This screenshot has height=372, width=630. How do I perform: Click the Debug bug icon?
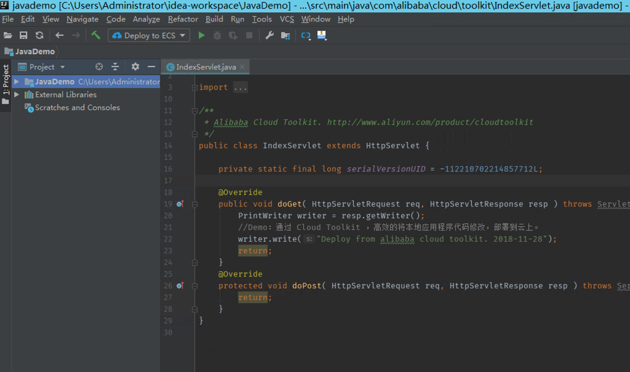[217, 35]
